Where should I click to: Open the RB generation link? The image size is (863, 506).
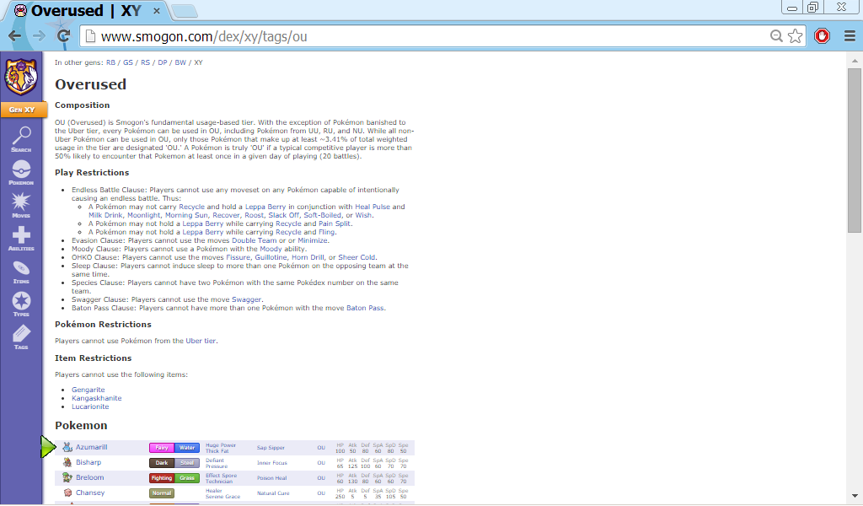pos(110,62)
